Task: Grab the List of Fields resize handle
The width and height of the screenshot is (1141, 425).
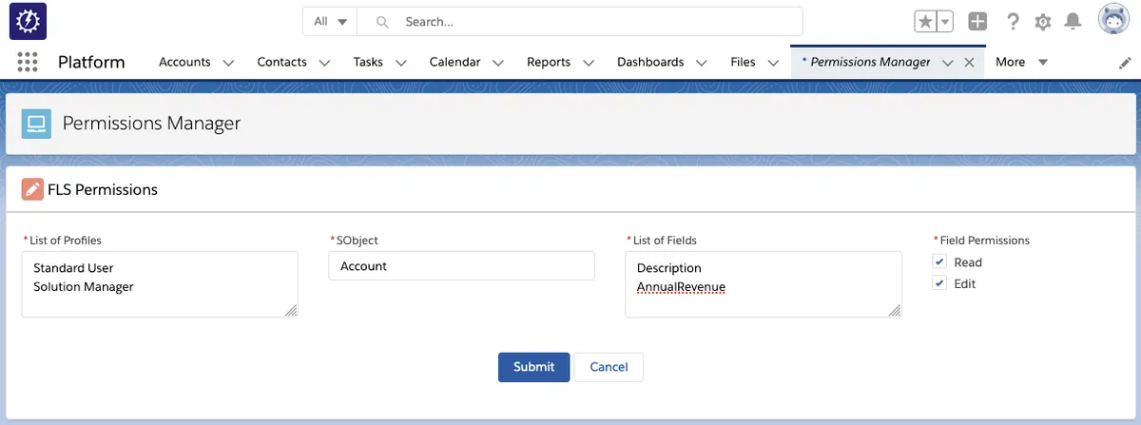Action: click(895, 310)
